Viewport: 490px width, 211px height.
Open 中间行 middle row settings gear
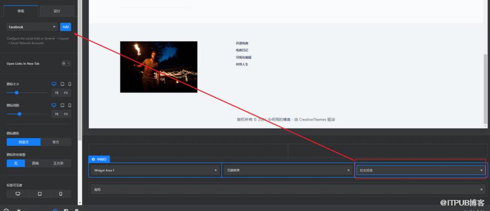pyautogui.click(x=93, y=159)
